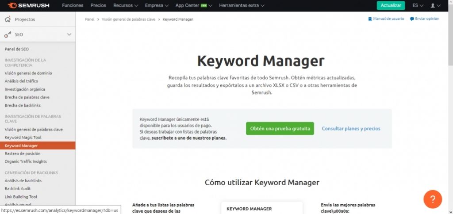The height and width of the screenshot is (214, 453).
Task: Click the Keyword Manager page heading
Action: click(261, 61)
